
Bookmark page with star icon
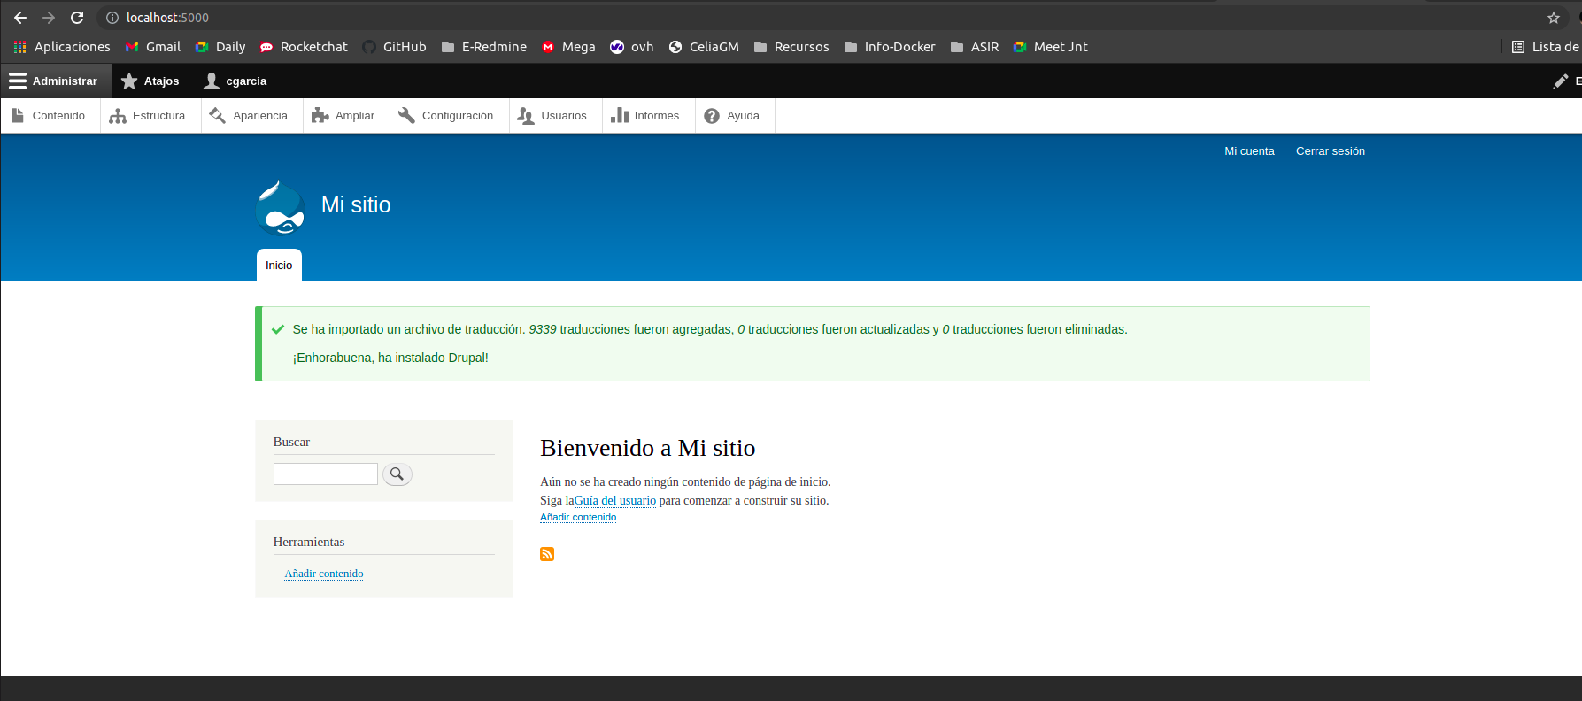tap(1553, 18)
